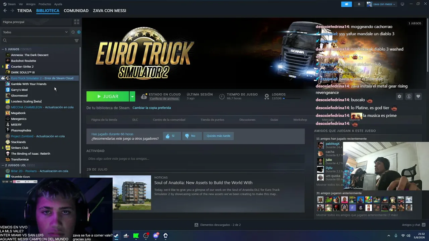This screenshot has height=241, width=429.
Task: Switch library to grid view icon
Action: 77,22
